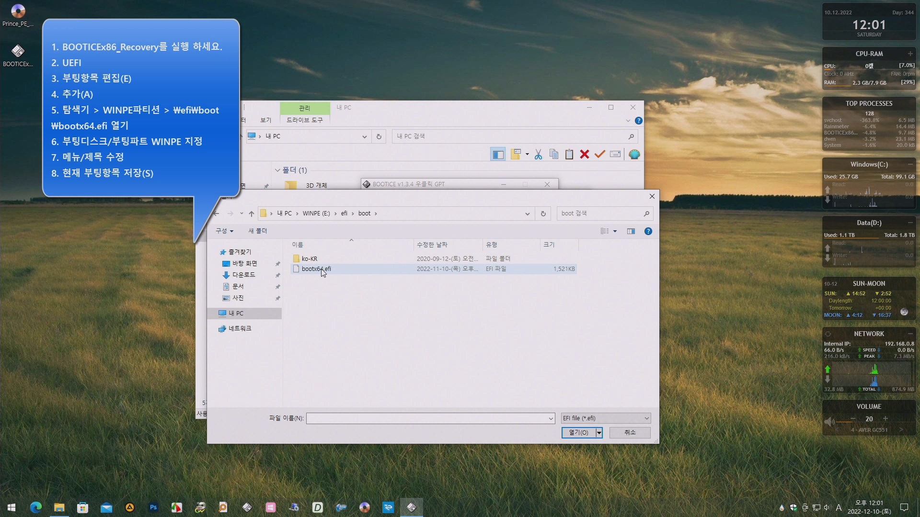Click the help icon in open dialog
The width and height of the screenshot is (920, 517).
point(648,231)
